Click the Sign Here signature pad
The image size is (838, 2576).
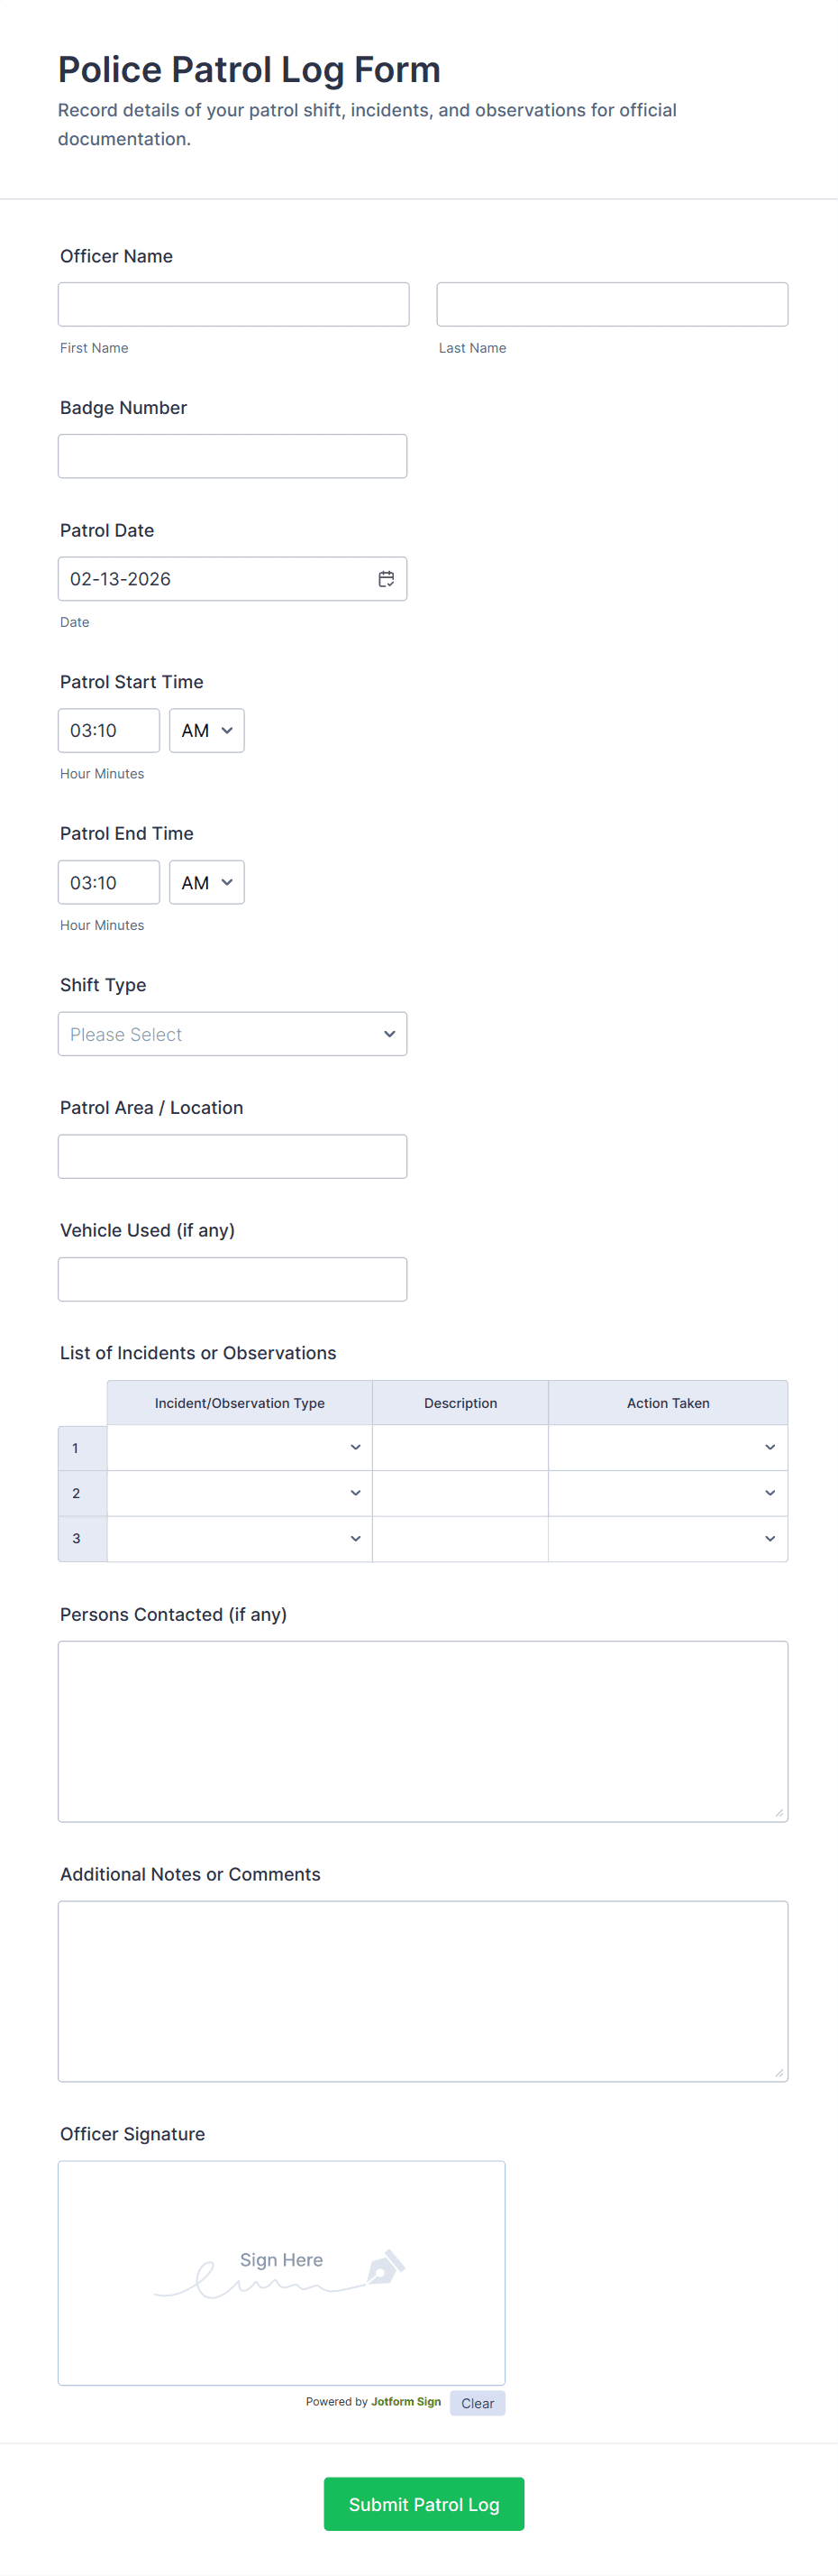pos(282,2272)
